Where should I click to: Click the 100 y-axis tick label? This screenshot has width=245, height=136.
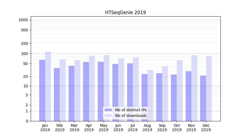click(x=24, y=54)
